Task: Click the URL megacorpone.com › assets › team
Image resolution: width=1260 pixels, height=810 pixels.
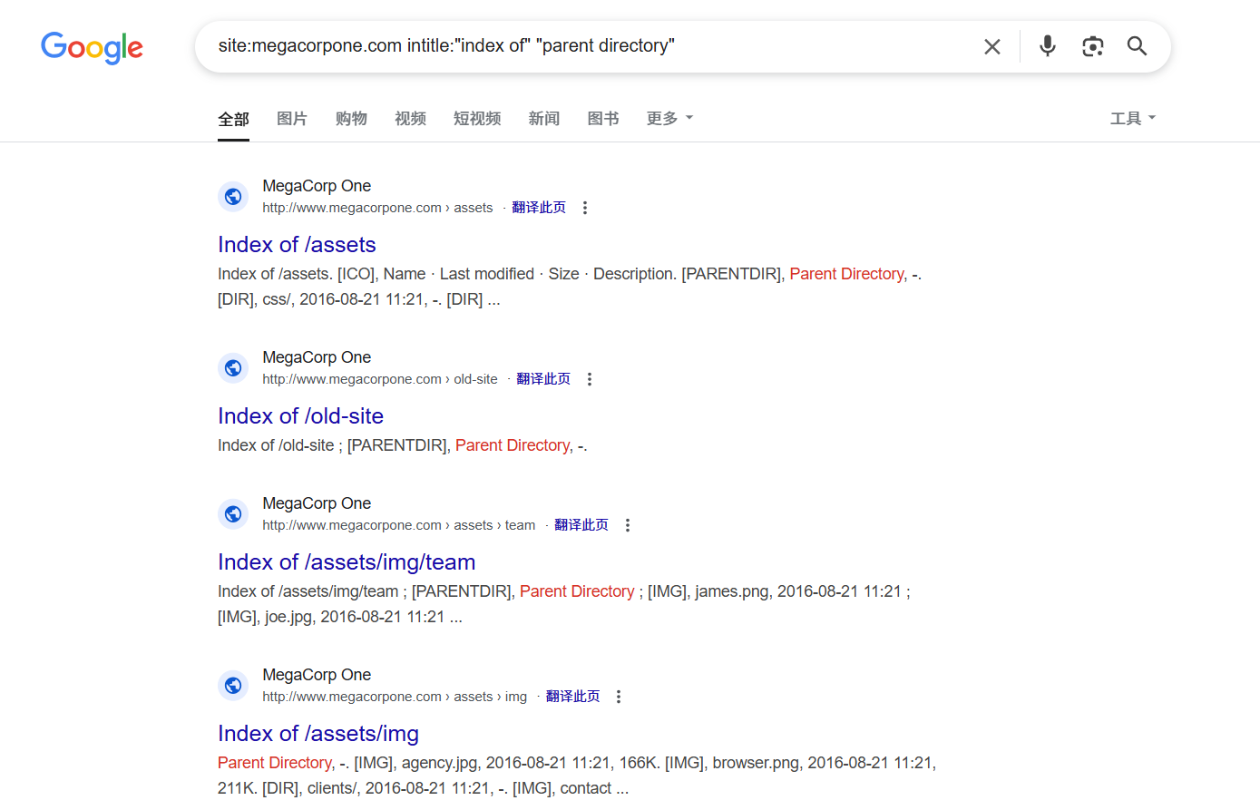Action: pos(399,525)
